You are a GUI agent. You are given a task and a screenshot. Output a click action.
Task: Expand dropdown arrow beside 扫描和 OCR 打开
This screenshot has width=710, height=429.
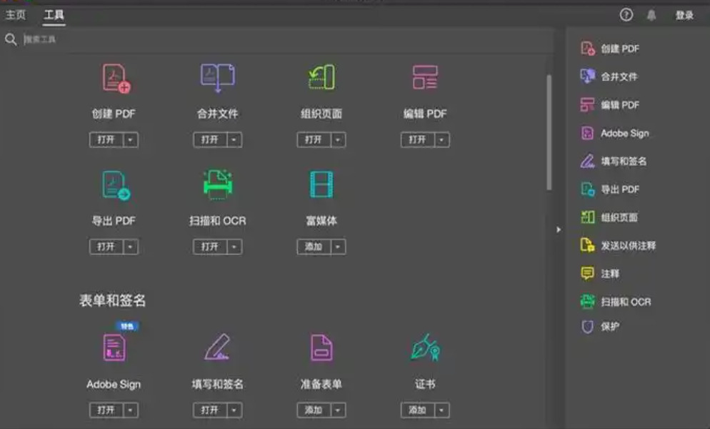(234, 247)
